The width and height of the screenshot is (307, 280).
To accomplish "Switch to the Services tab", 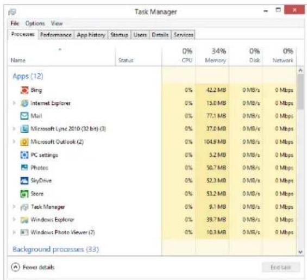I will tap(184, 35).
